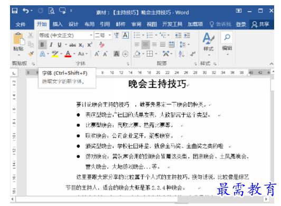Switch to the 审阅 Review tab

tap(136, 24)
